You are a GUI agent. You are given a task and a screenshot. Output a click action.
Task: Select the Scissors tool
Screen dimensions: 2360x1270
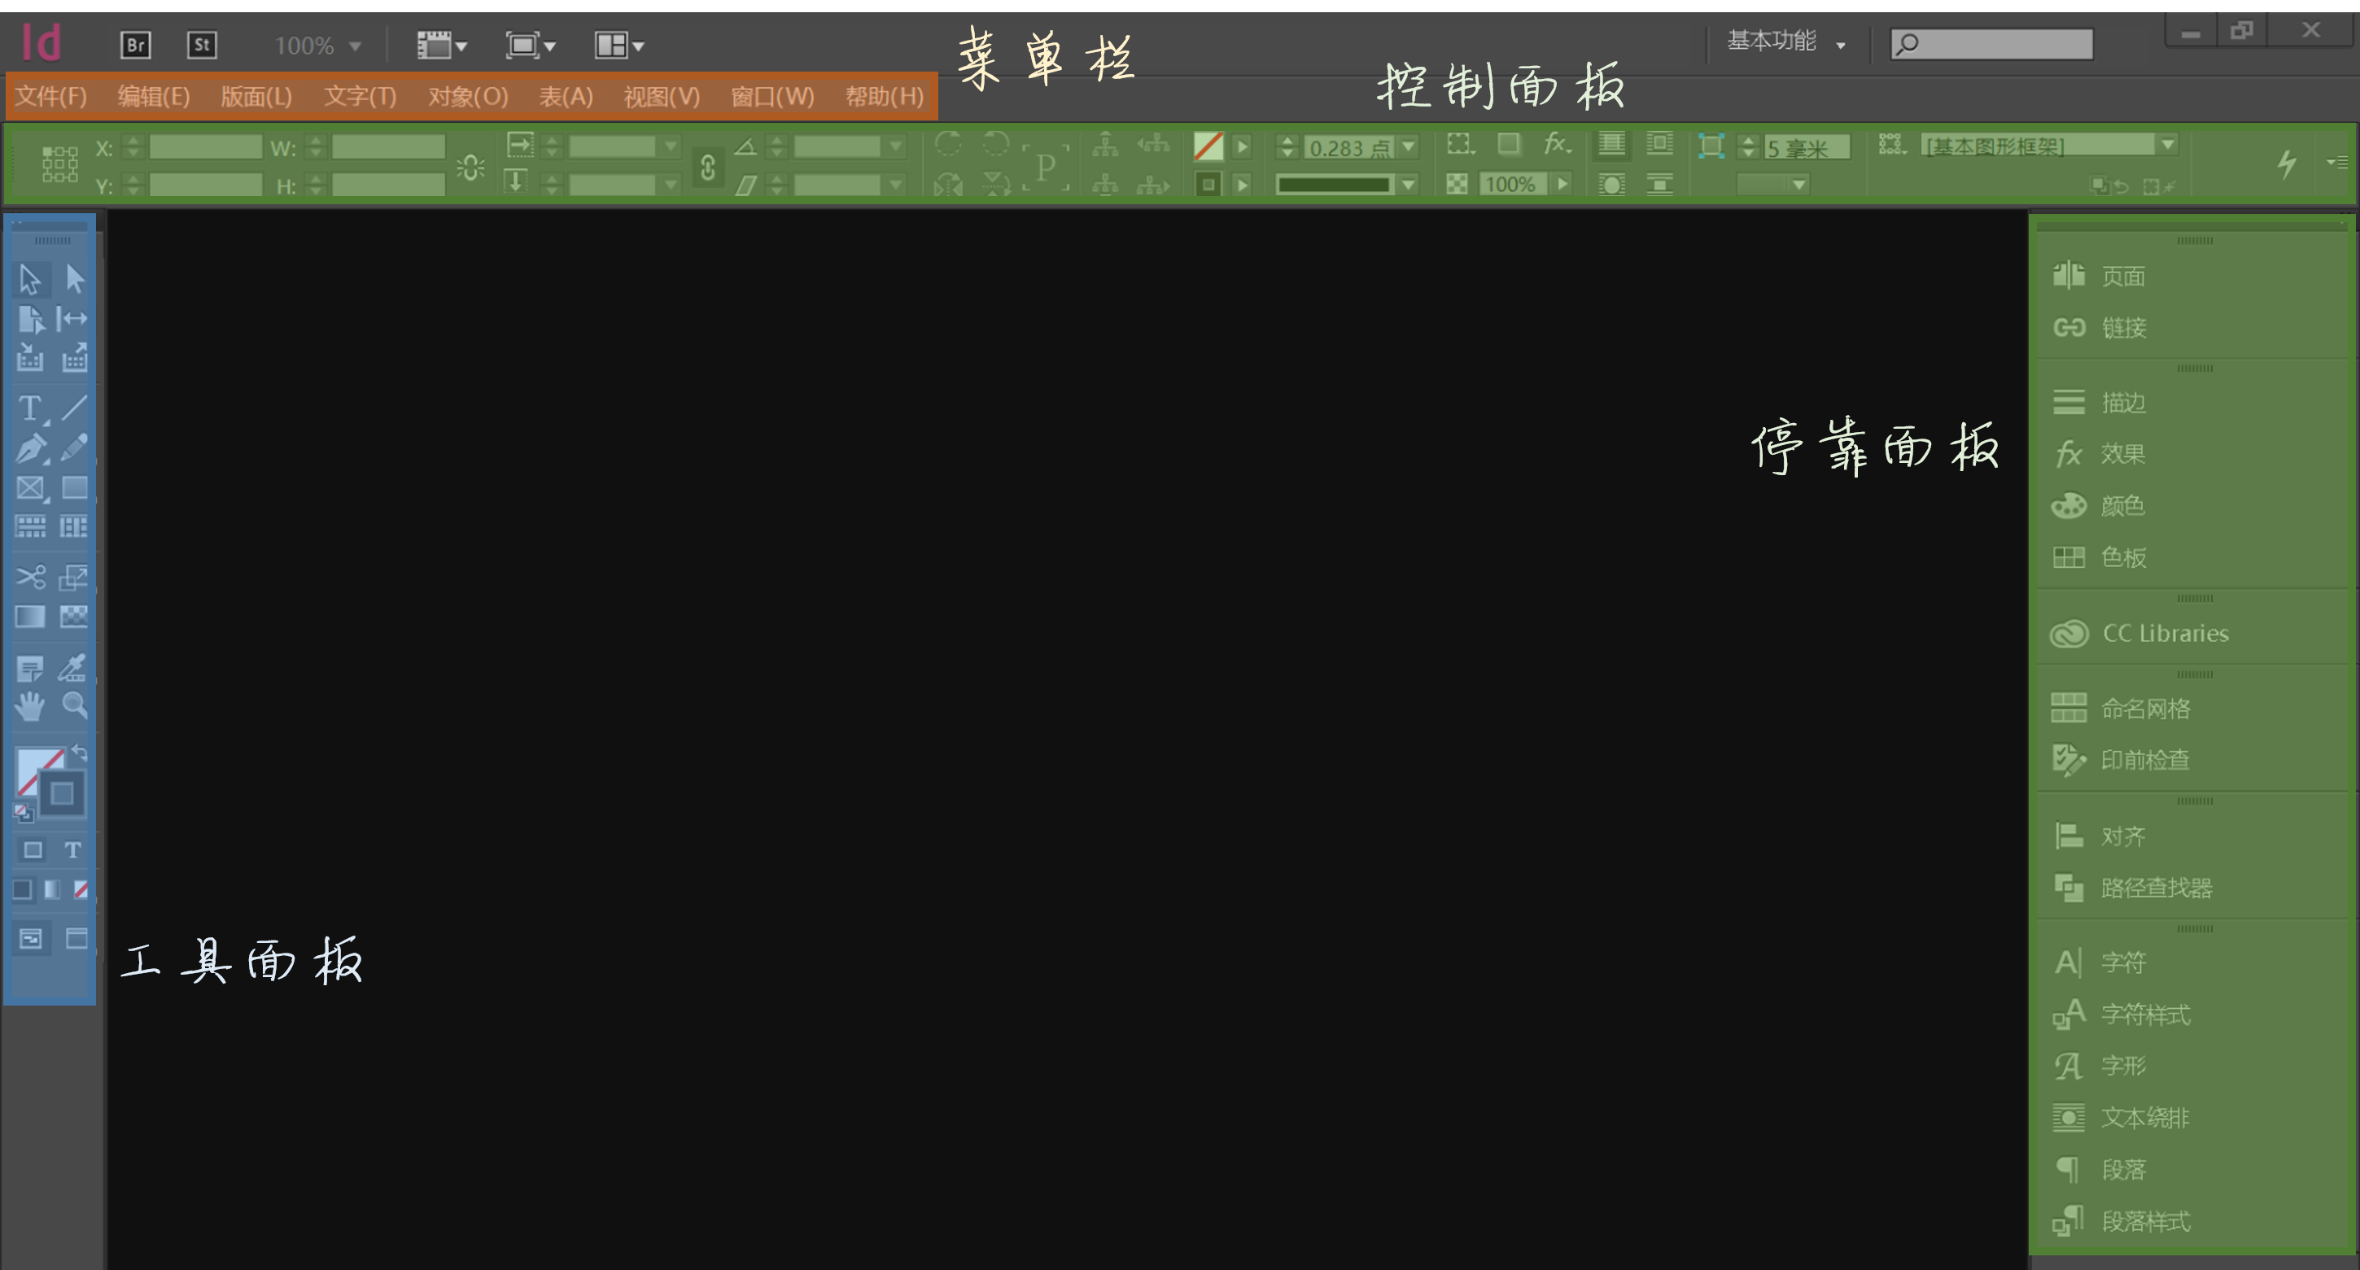pyautogui.click(x=30, y=577)
